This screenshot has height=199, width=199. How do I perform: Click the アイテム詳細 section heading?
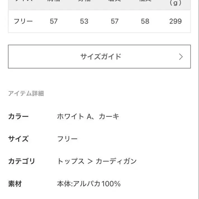coord(26,93)
